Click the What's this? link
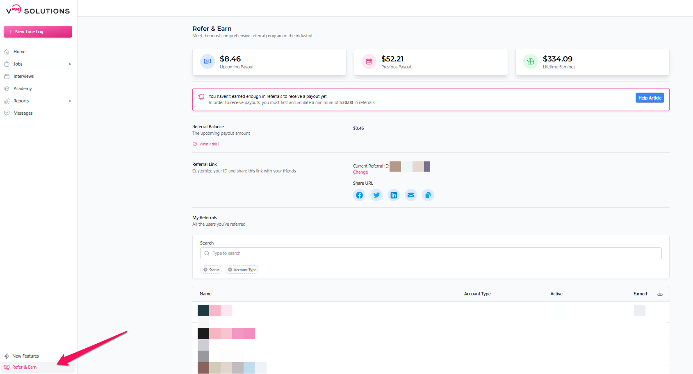This screenshot has width=693, height=374. (x=209, y=144)
